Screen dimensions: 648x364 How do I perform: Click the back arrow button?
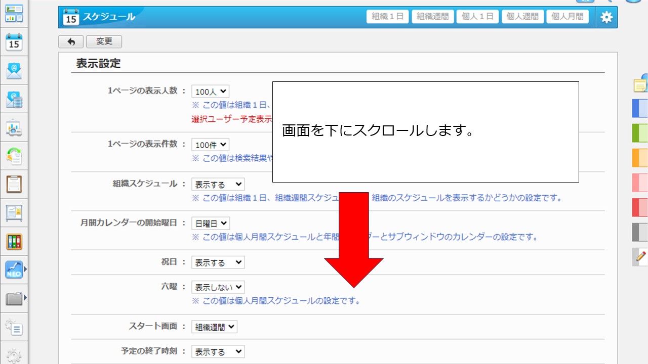click(x=71, y=42)
